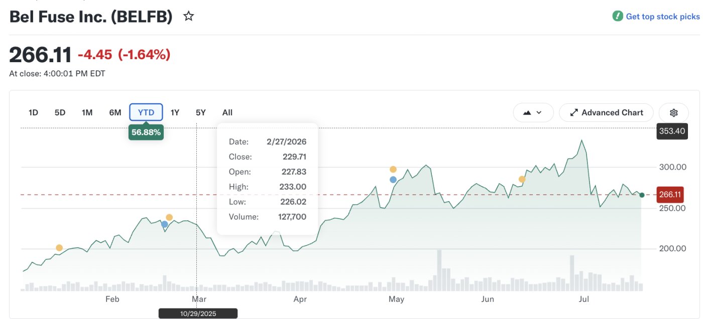The image size is (703, 319).
Task: Switch chart to 6M range
Action: [115, 112]
